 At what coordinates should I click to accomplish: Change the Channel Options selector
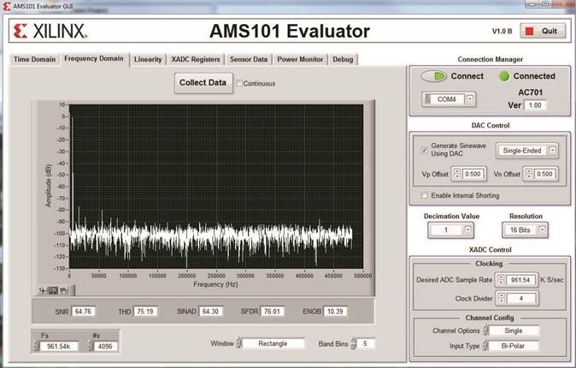(x=485, y=330)
